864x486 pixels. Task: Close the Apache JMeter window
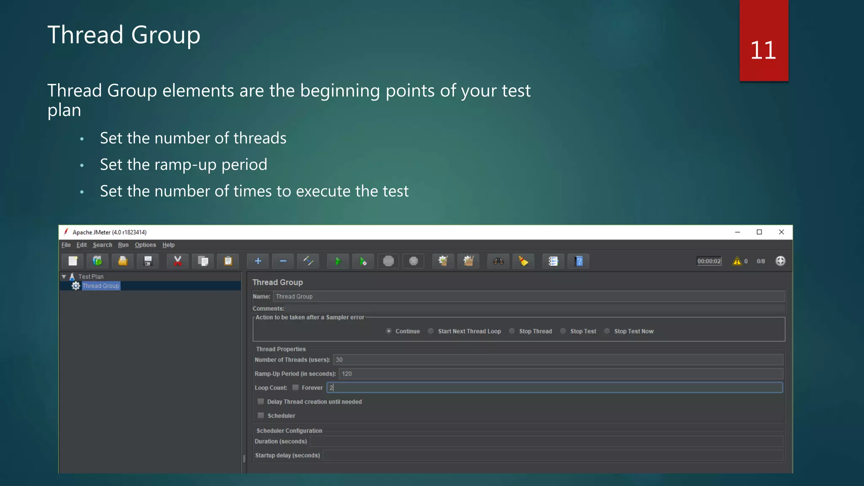pos(781,232)
